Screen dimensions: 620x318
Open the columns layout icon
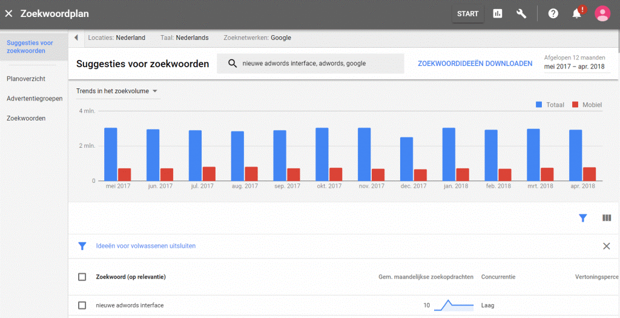(x=607, y=218)
